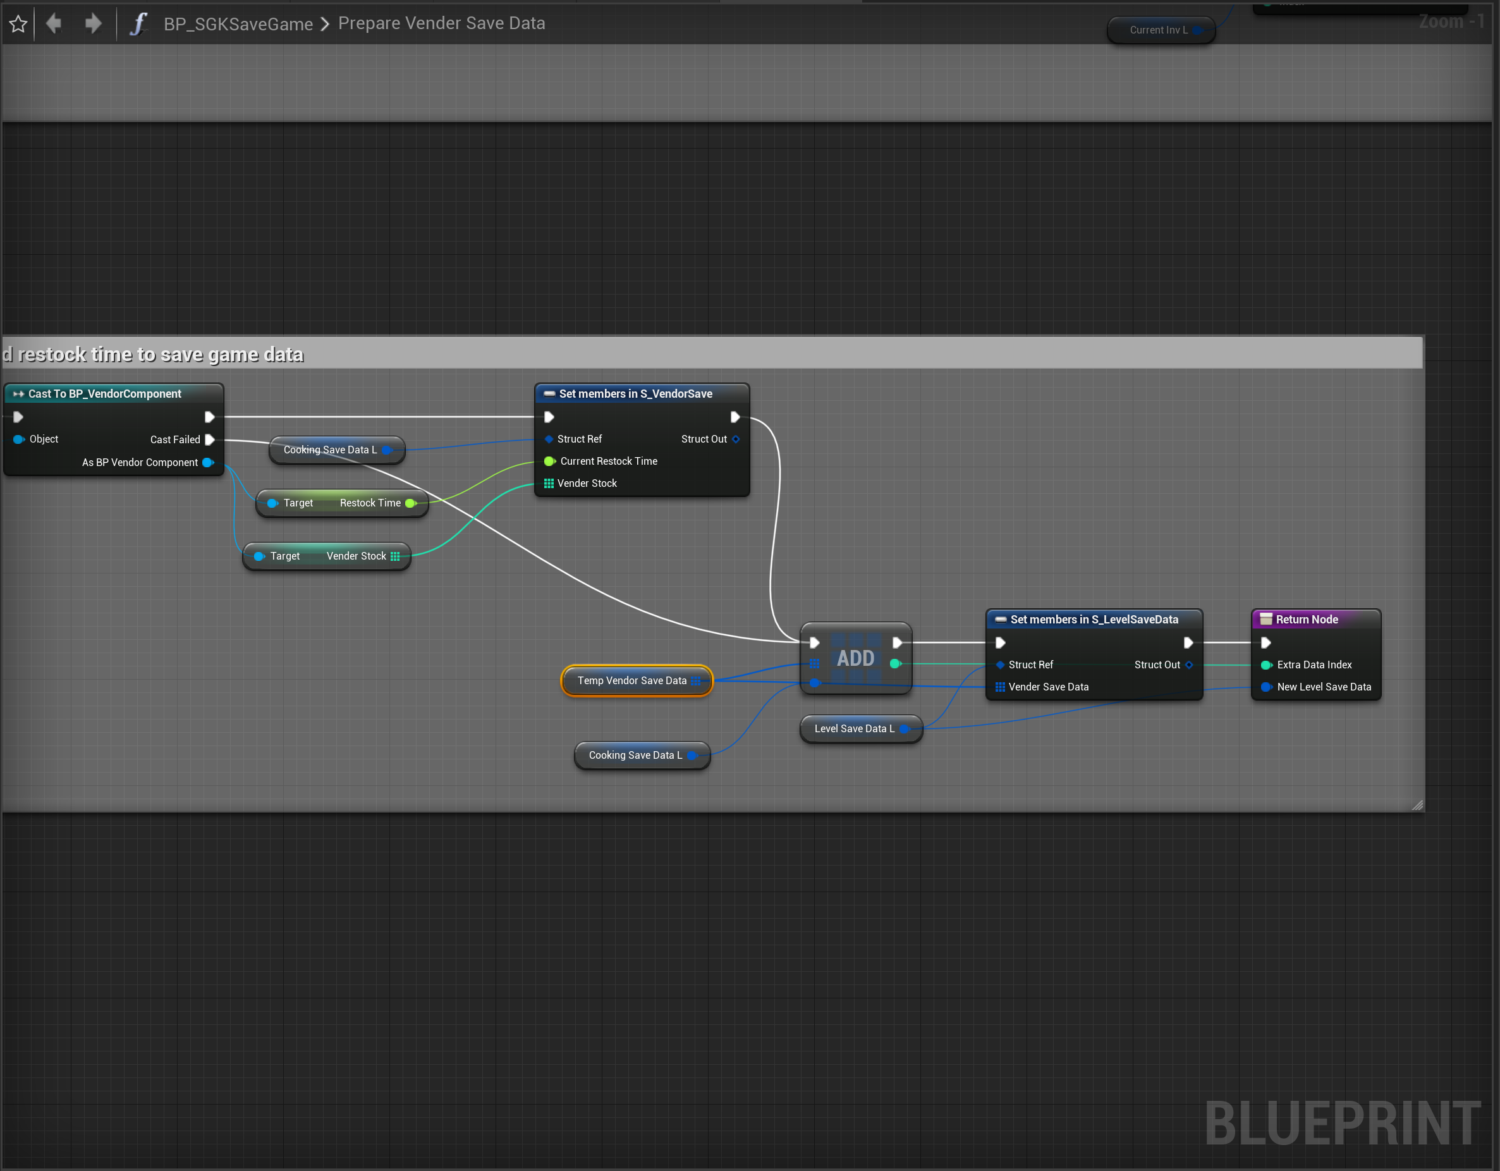Click Current Inv L variable node
Image resolution: width=1500 pixels, height=1171 pixels.
click(x=1158, y=30)
